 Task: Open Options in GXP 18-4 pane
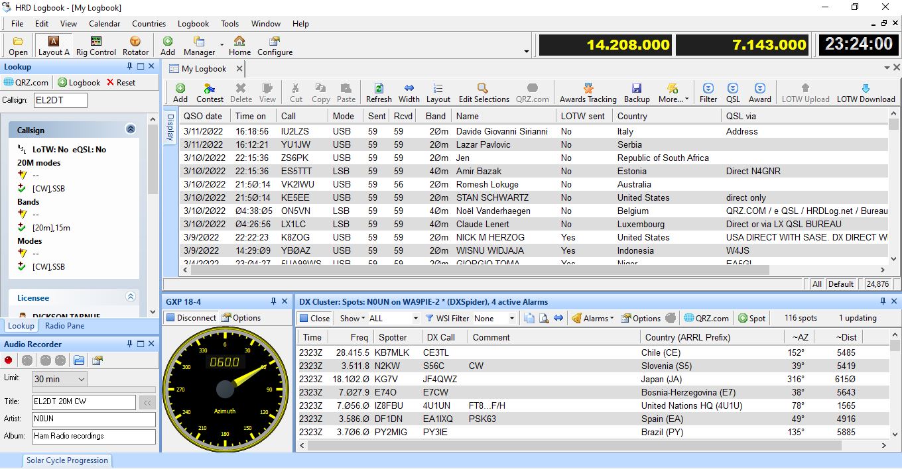(x=241, y=317)
